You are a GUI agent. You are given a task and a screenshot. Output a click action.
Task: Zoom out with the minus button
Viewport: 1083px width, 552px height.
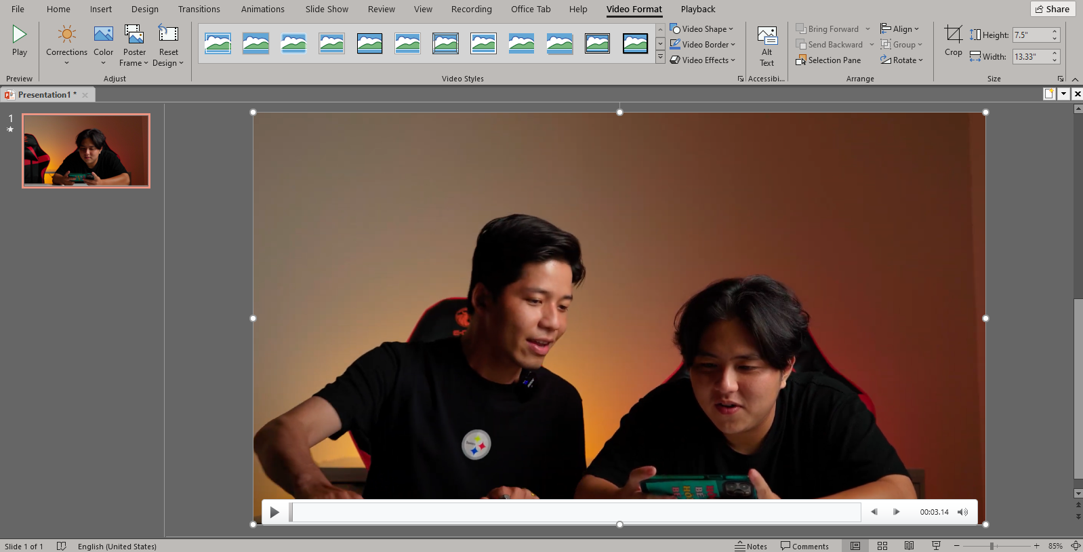956,546
